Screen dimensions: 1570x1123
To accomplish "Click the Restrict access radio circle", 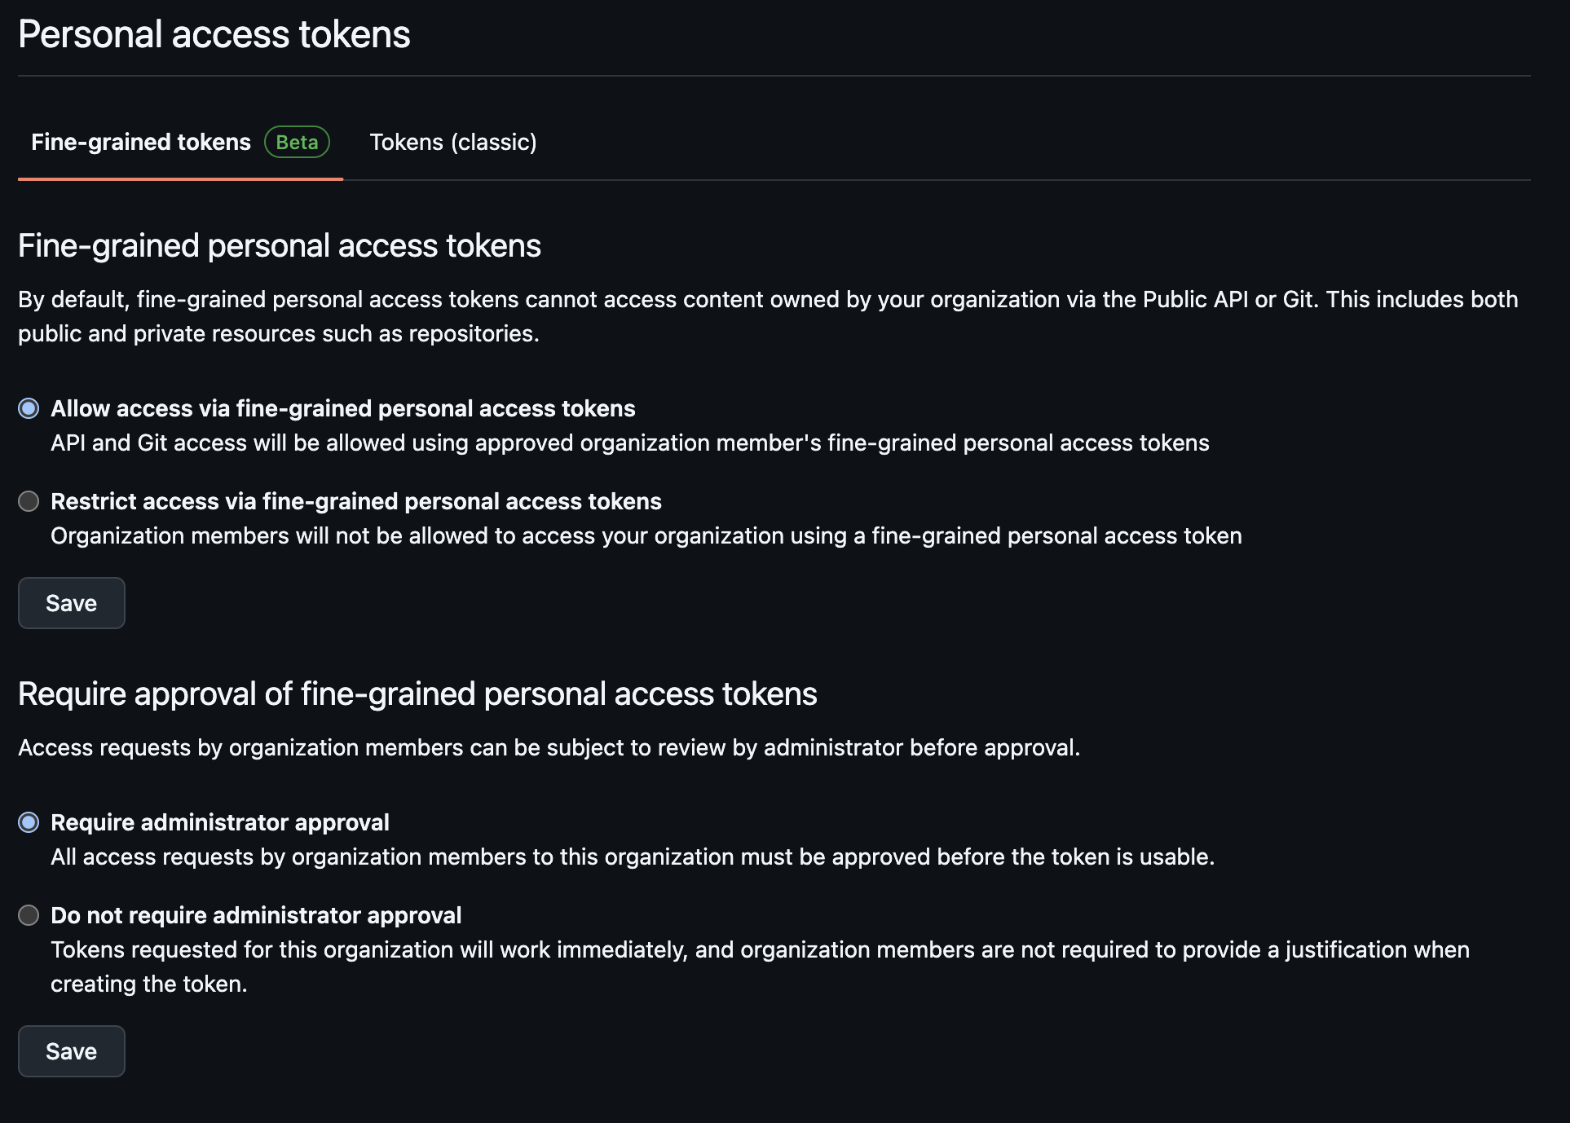I will [x=29, y=501].
